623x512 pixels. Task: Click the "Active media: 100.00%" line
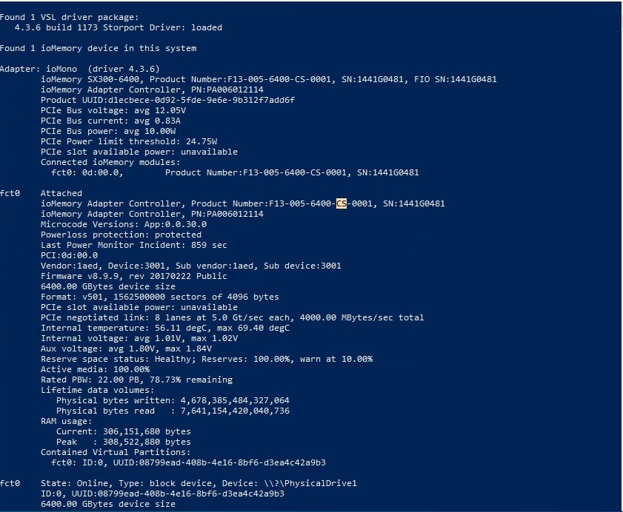[95, 369]
